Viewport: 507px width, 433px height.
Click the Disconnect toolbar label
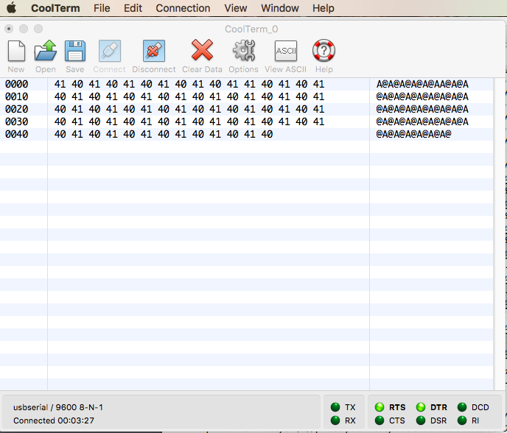tap(154, 69)
